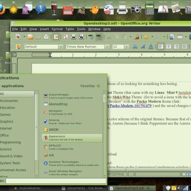Launch Ark from the applications list

[72, 155]
